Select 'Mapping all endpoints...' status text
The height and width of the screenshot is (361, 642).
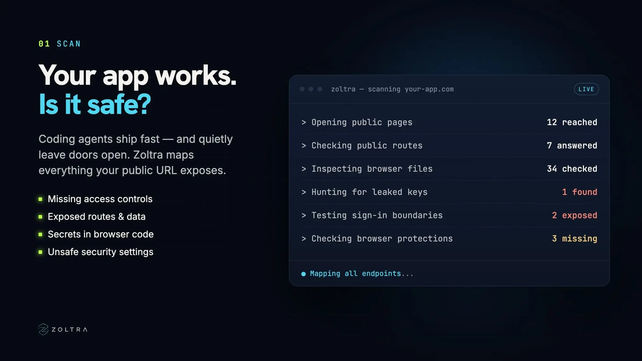coord(362,274)
